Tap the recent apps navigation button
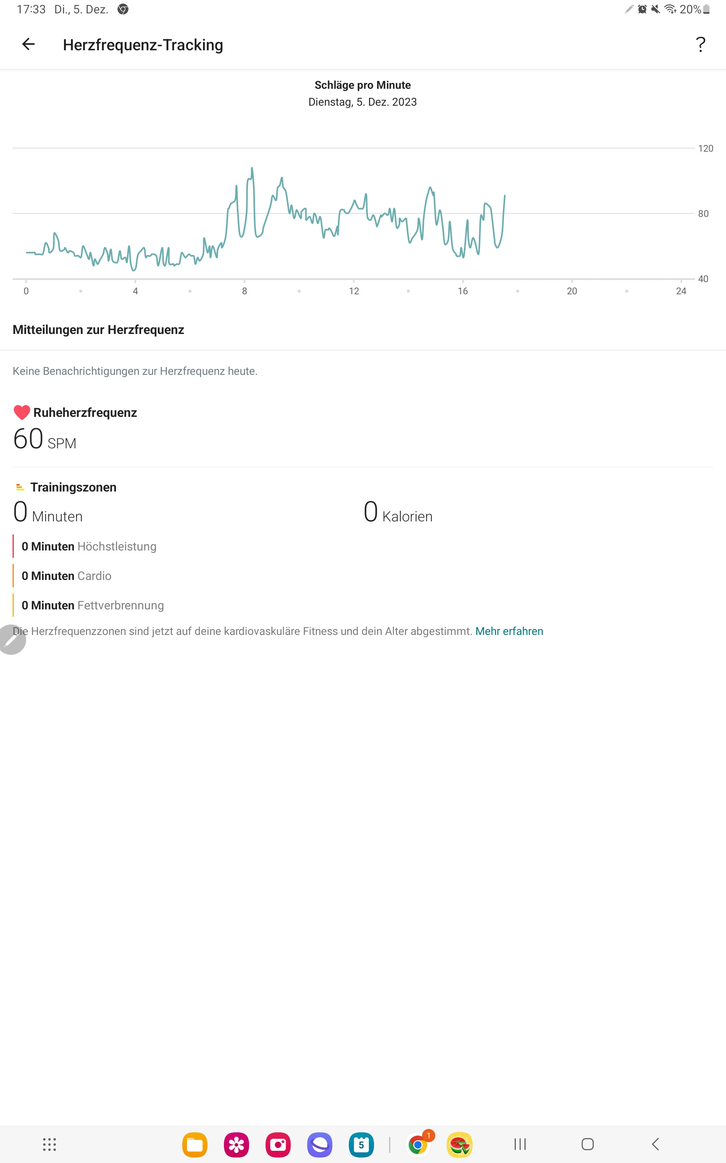This screenshot has height=1163, width=726. [x=520, y=1144]
